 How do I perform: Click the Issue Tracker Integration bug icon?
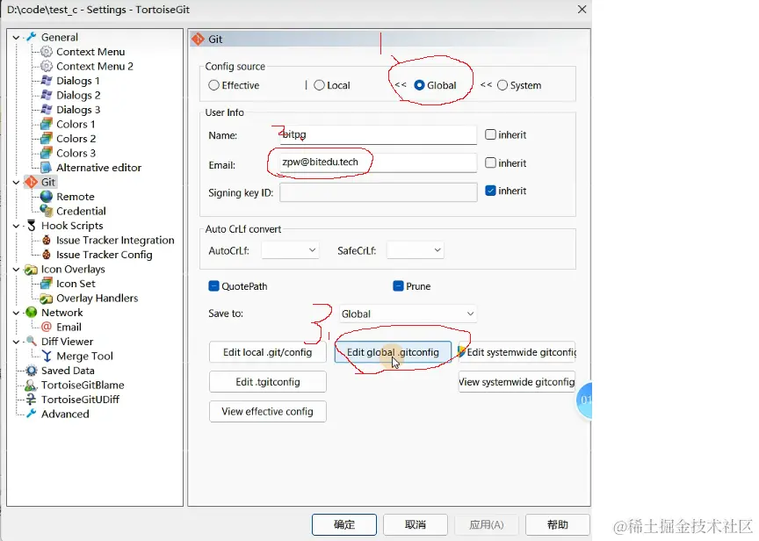[47, 240]
